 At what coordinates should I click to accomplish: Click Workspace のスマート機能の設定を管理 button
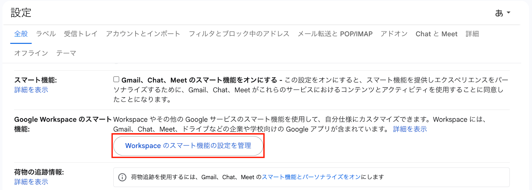188,146
